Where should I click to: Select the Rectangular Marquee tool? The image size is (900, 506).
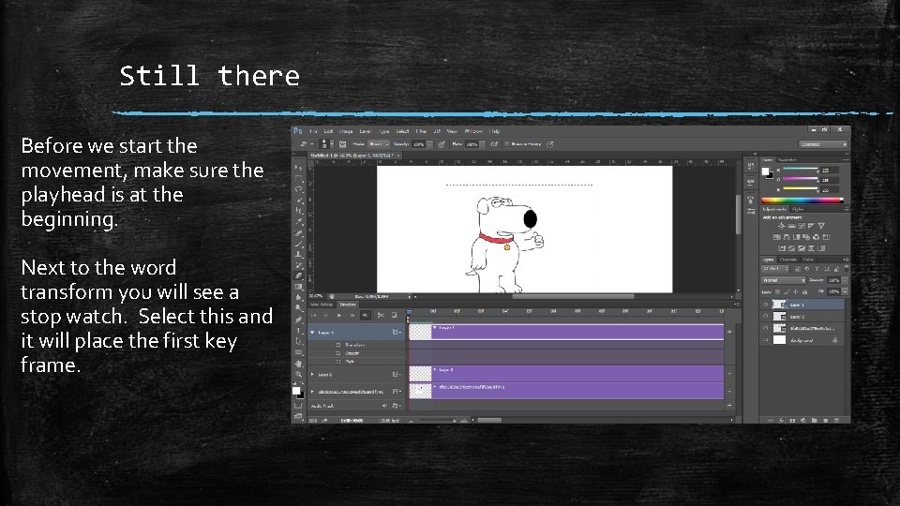[299, 178]
